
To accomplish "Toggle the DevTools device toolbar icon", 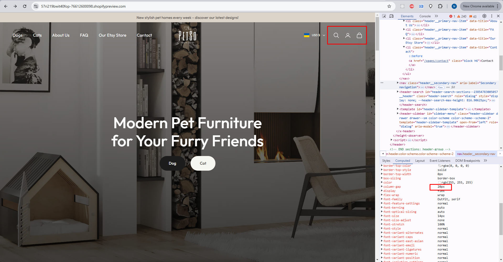I will click(x=391, y=16).
